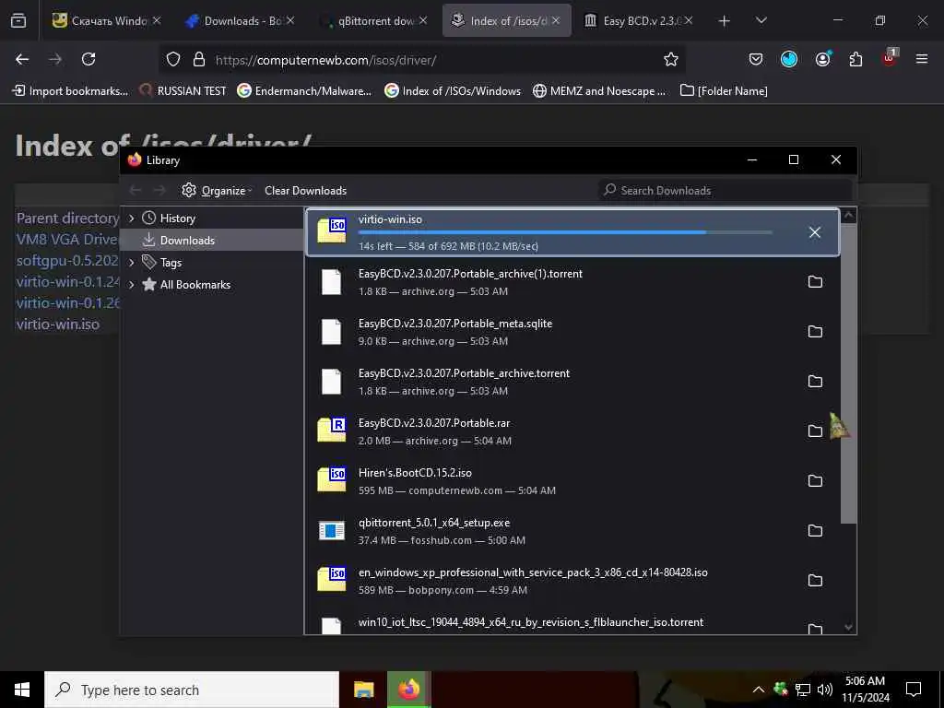
Task: Click the Library downloads list scrollbar
Action: [848, 373]
